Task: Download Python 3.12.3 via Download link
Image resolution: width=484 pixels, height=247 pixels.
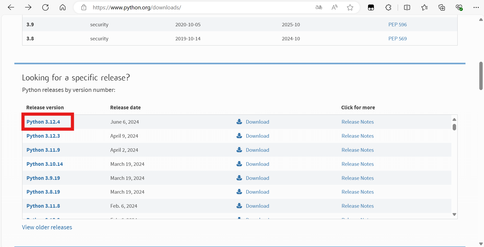Action: tap(257, 136)
